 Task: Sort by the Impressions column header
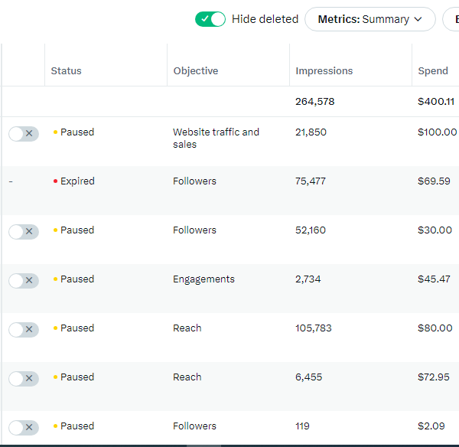(x=324, y=71)
